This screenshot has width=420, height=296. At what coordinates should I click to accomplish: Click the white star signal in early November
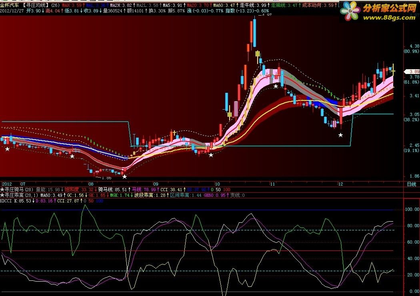[x=276, y=86]
